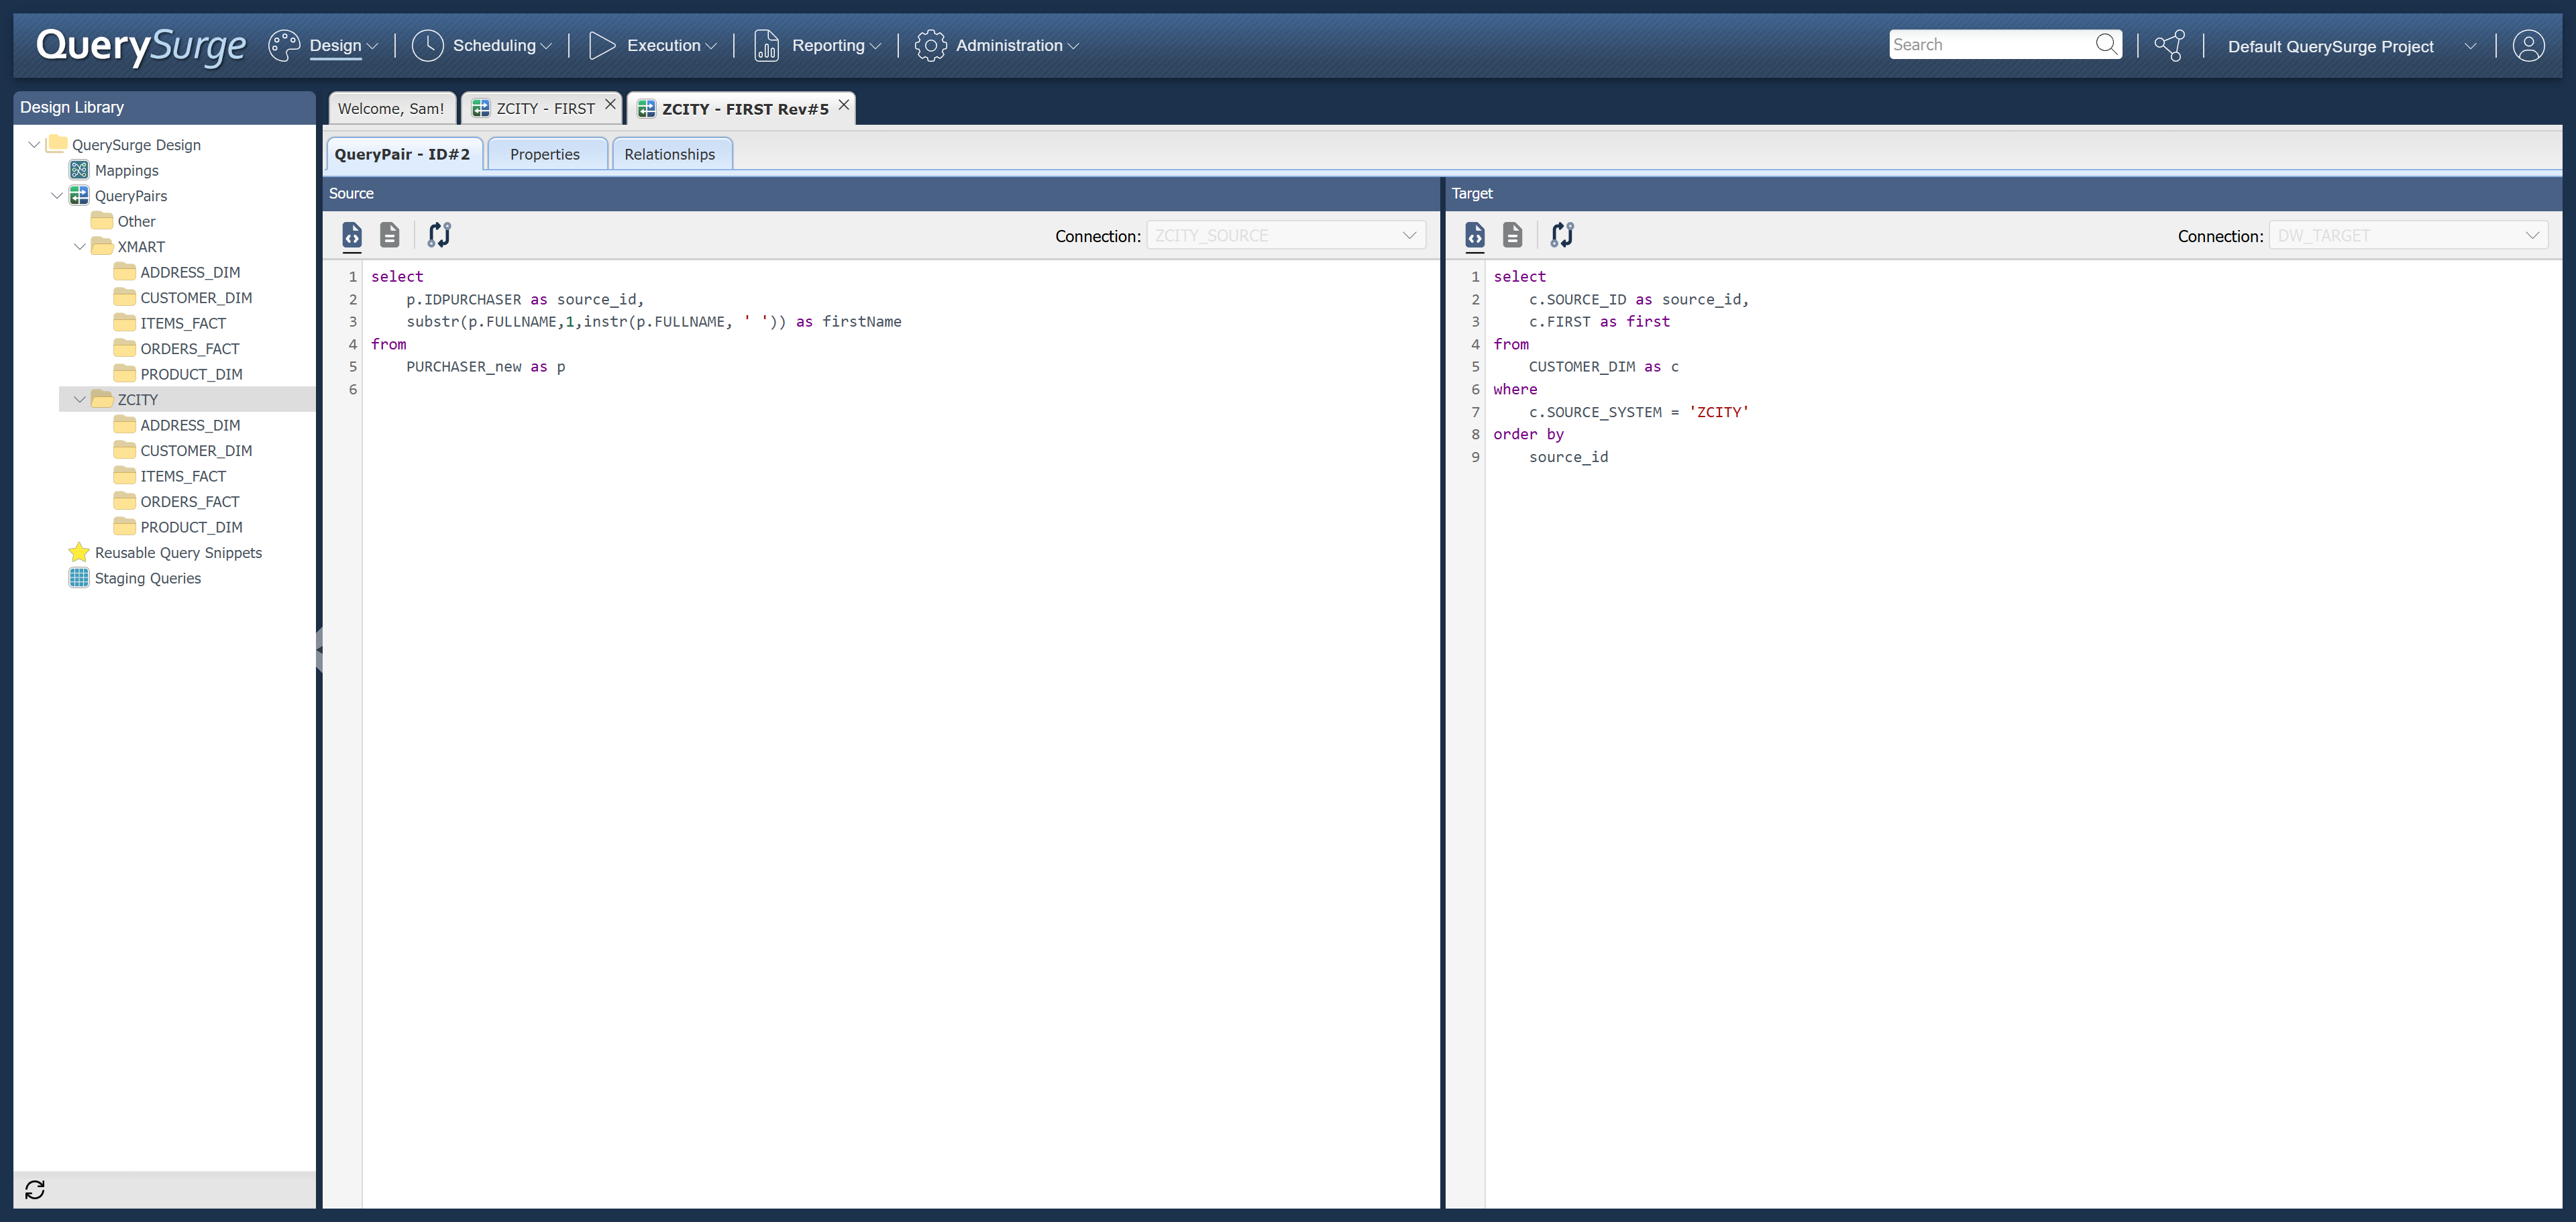Click Target document icon
Viewport: 2576px width, 1222px height.
click(x=1513, y=235)
